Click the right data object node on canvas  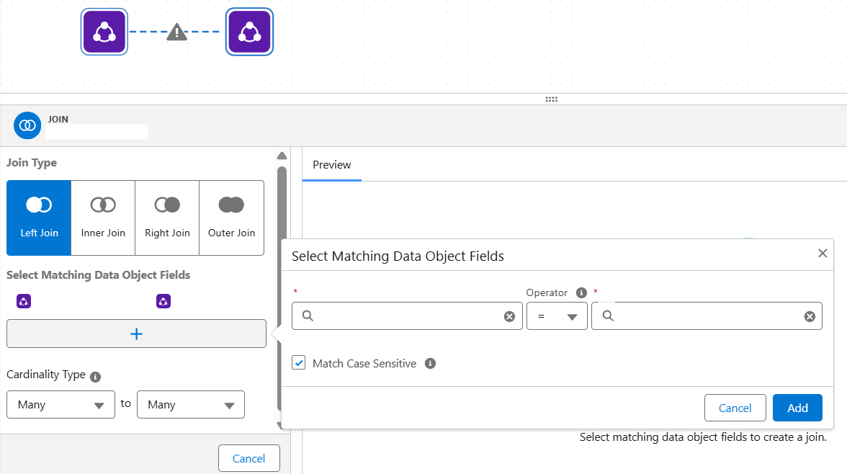[249, 32]
